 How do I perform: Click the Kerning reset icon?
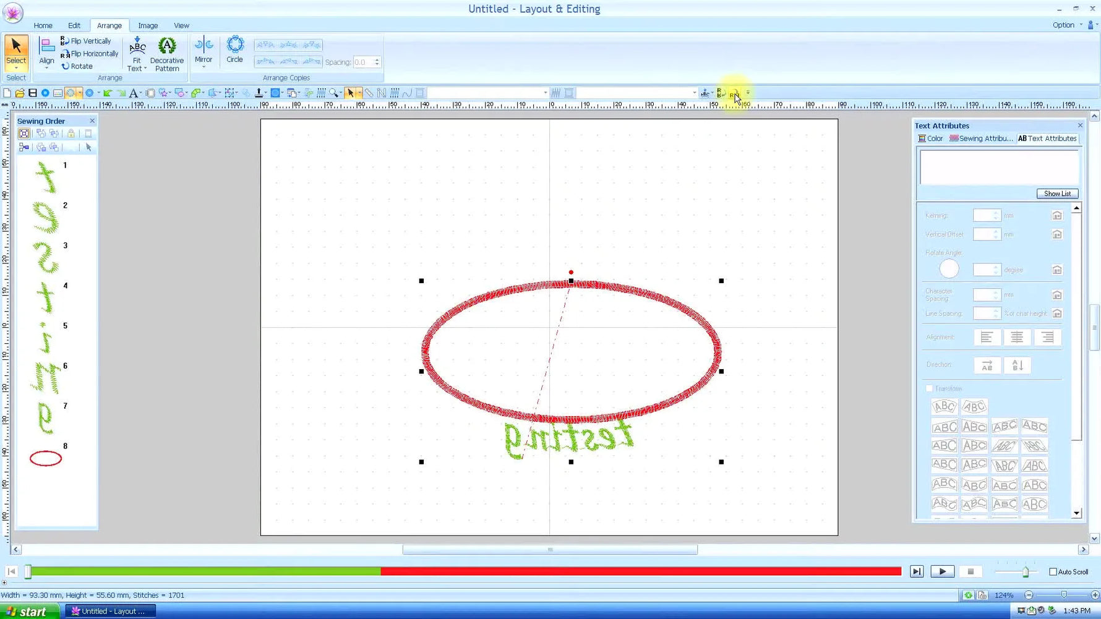pyautogui.click(x=1057, y=215)
